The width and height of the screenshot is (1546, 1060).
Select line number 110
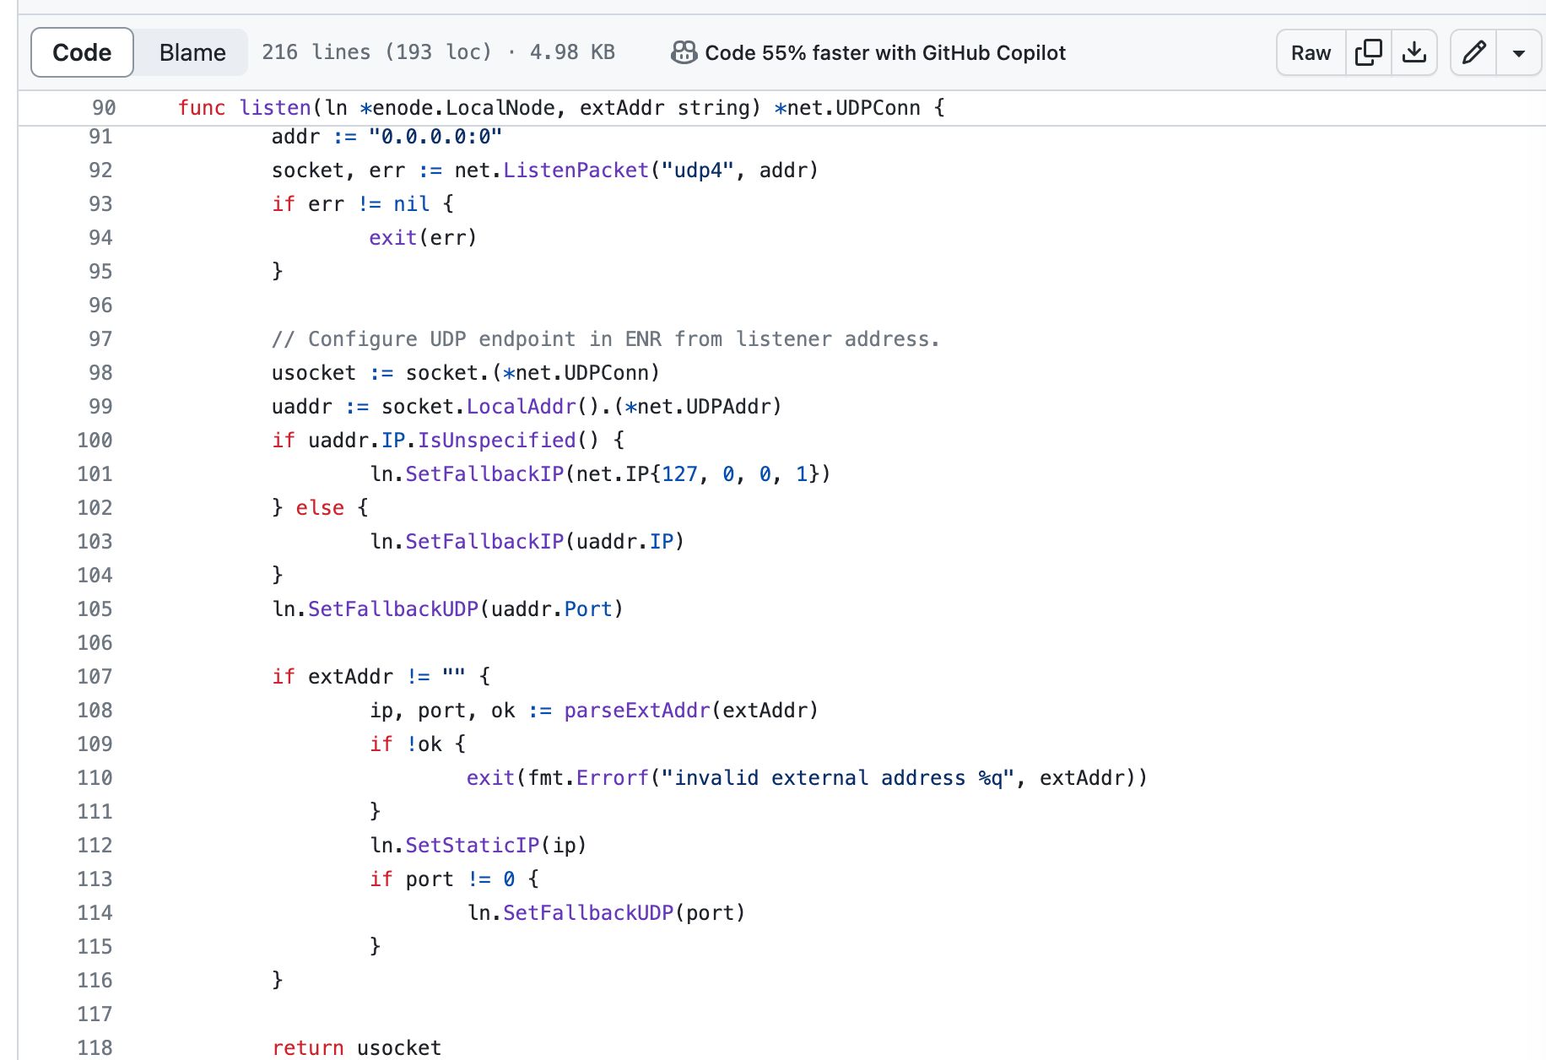(95, 778)
